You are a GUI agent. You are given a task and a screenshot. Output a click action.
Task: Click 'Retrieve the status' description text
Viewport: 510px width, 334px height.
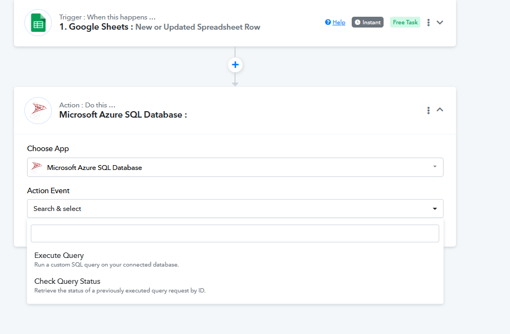(x=120, y=290)
